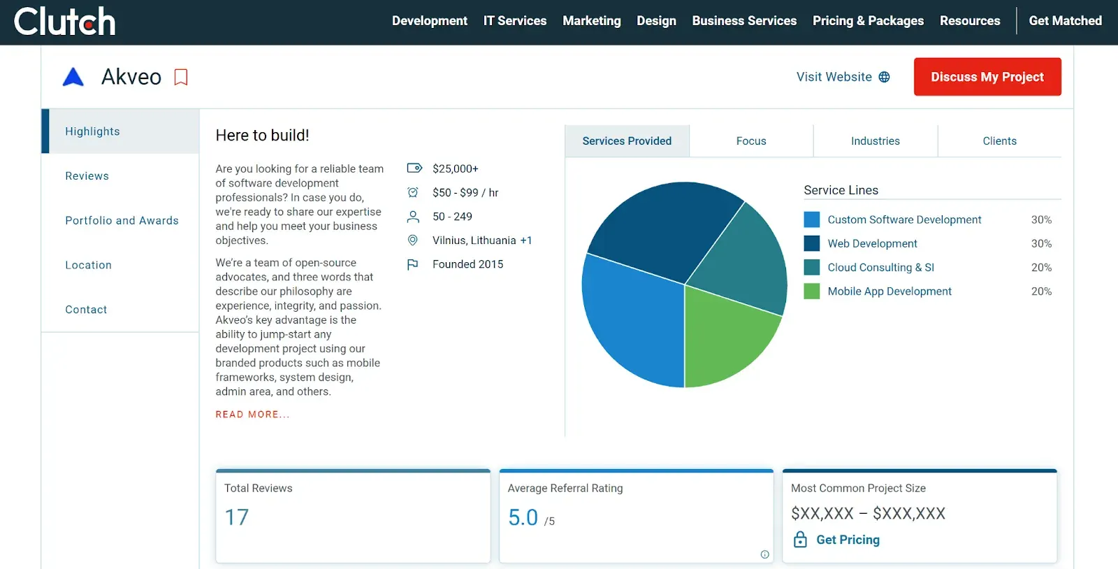1118x569 pixels.
Task: Open the Marketing menu
Action: tap(592, 21)
